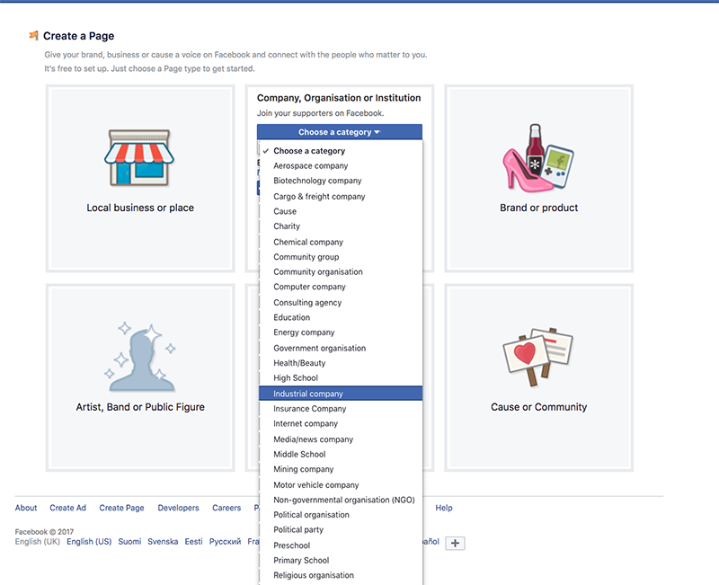
Task: Select Motor vehicle company option
Action: (341, 485)
